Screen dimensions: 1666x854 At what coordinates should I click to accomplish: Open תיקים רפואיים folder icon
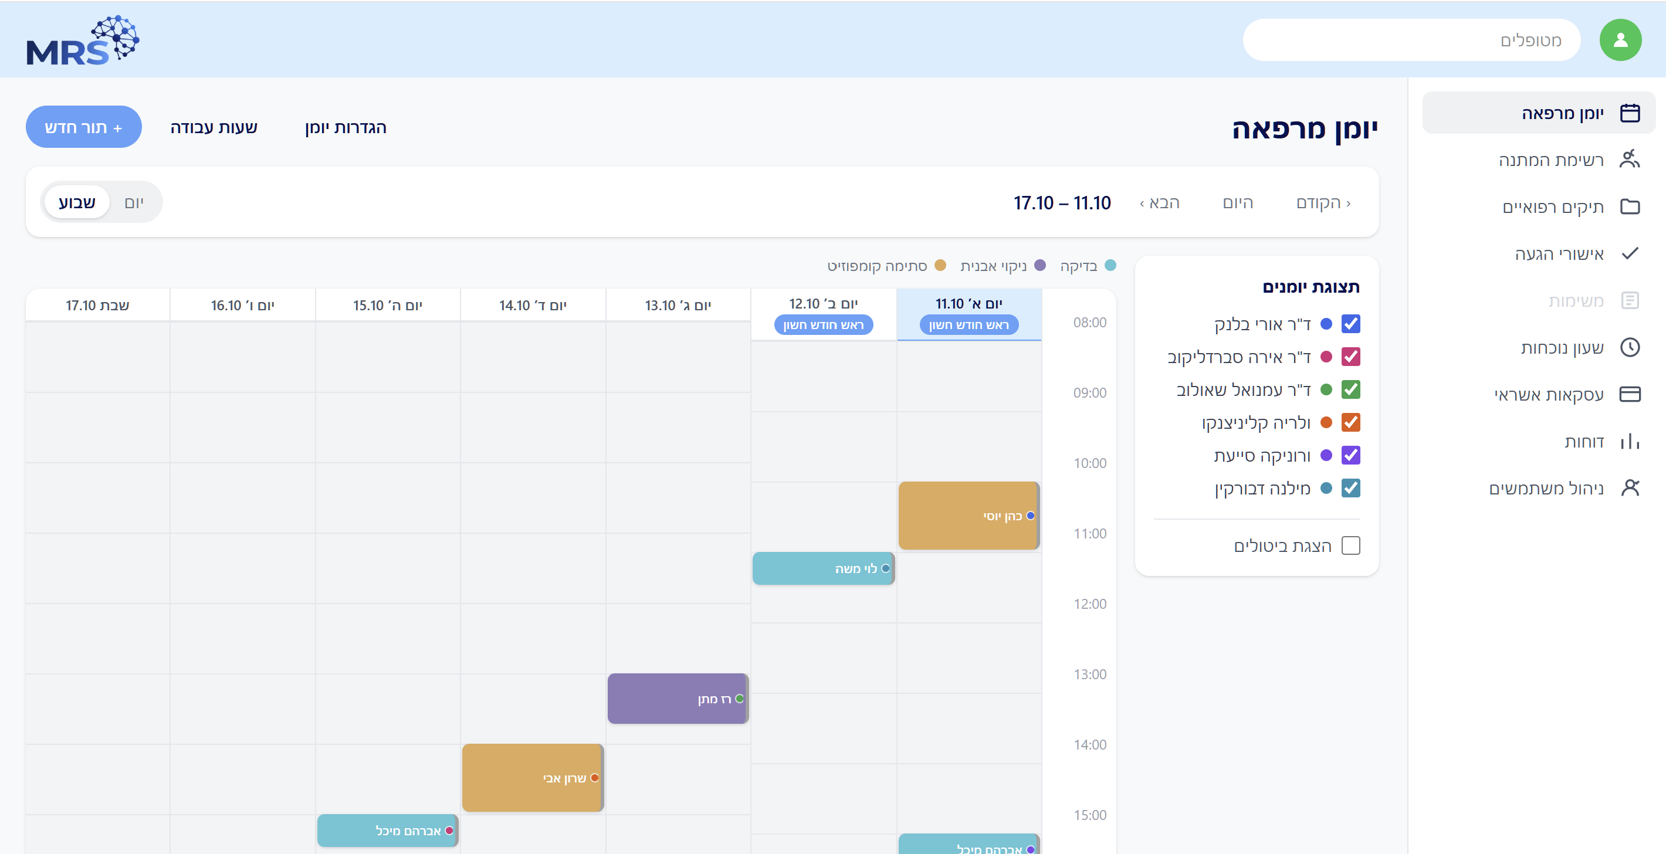tap(1630, 207)
